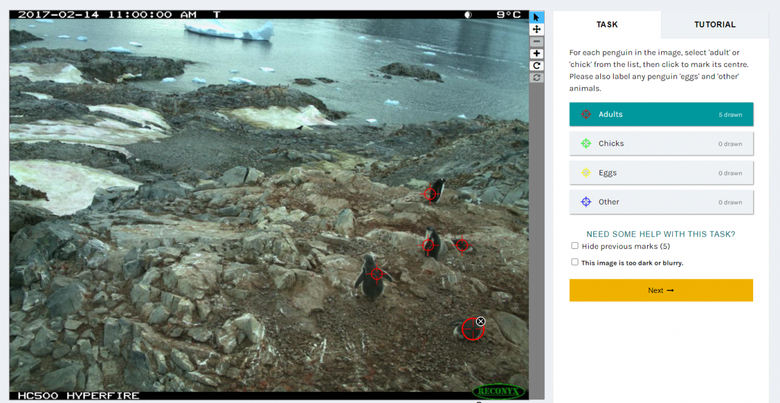Zoom in with the plus tool

[536, 54]
